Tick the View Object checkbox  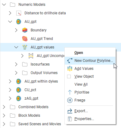click(x=69, y=76)
